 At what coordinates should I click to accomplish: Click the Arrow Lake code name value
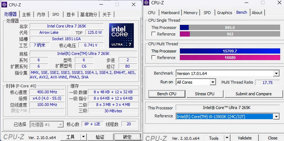(49, 33)
